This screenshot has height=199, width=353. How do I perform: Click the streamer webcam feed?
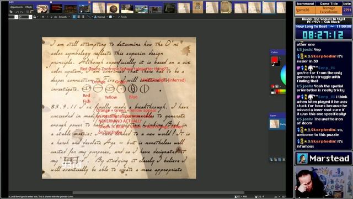[x=323, y=182]
